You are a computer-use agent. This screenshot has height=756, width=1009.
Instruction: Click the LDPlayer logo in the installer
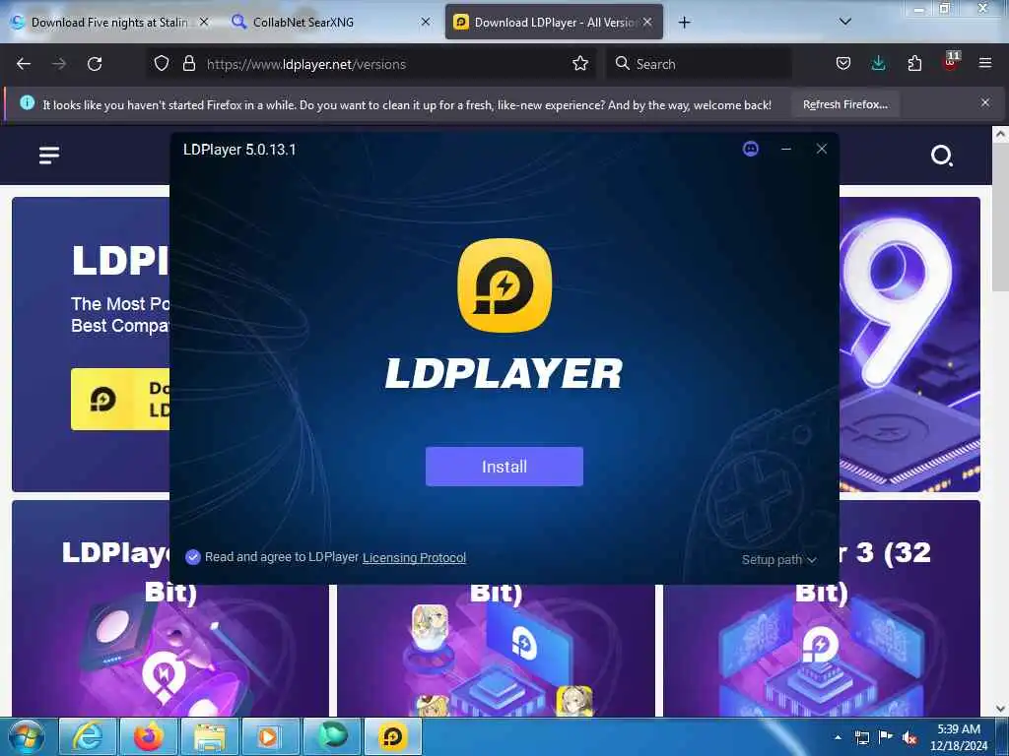(504, 285)
